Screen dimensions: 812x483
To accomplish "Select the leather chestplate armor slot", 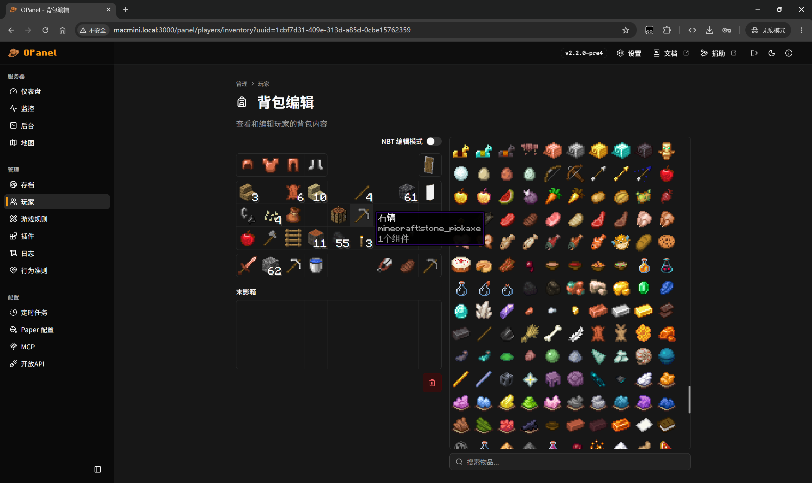I will (x=270, y=165).
